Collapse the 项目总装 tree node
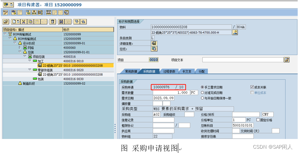The width and height of the screenshot is (298, 153). tap(25, 56)
